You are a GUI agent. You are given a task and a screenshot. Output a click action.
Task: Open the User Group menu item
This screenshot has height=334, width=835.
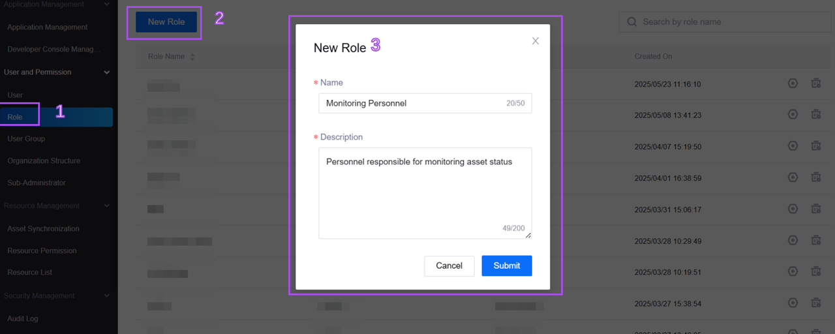[26, 139]
